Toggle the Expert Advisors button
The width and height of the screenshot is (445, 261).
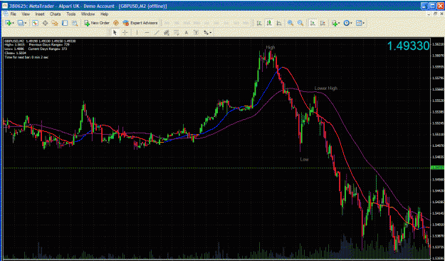point(140,23)
